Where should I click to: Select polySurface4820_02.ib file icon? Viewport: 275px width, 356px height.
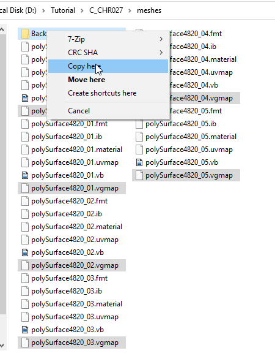(x=25, y=214)
